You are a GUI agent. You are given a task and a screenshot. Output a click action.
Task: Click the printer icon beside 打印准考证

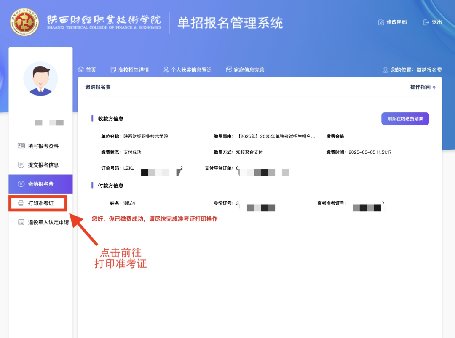[21, 203]
